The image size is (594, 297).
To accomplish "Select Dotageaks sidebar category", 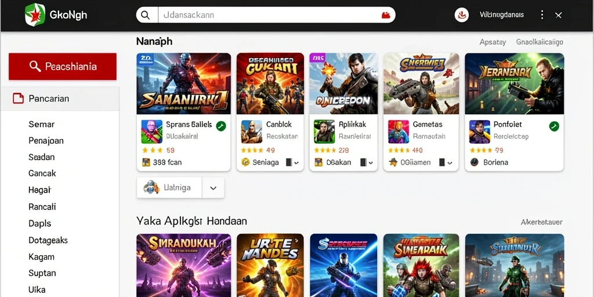I will coord(48,240).
